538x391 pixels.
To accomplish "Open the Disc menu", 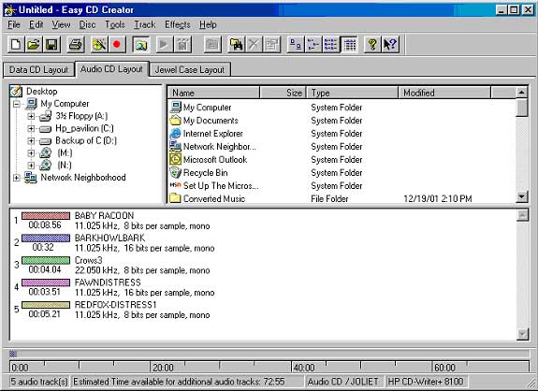I will [87, 24].
